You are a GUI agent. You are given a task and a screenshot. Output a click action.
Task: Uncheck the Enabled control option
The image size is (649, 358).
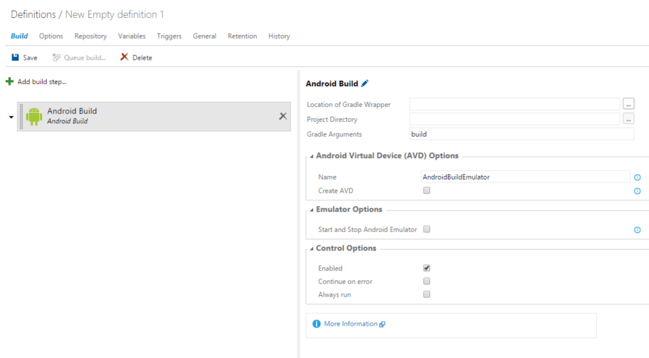426,268
